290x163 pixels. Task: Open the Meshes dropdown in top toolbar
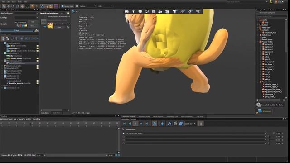(92, 6)
